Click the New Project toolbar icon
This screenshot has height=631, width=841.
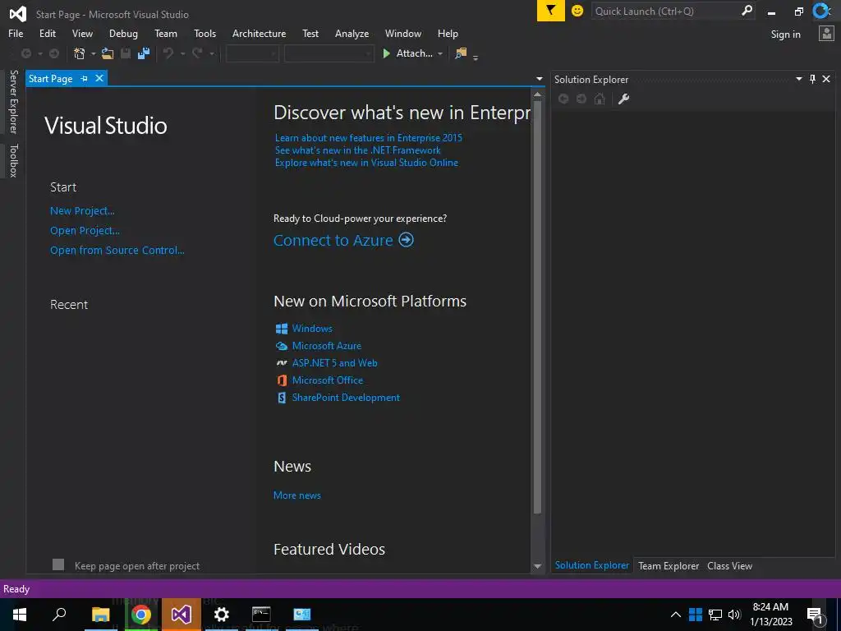coord(80,53)
